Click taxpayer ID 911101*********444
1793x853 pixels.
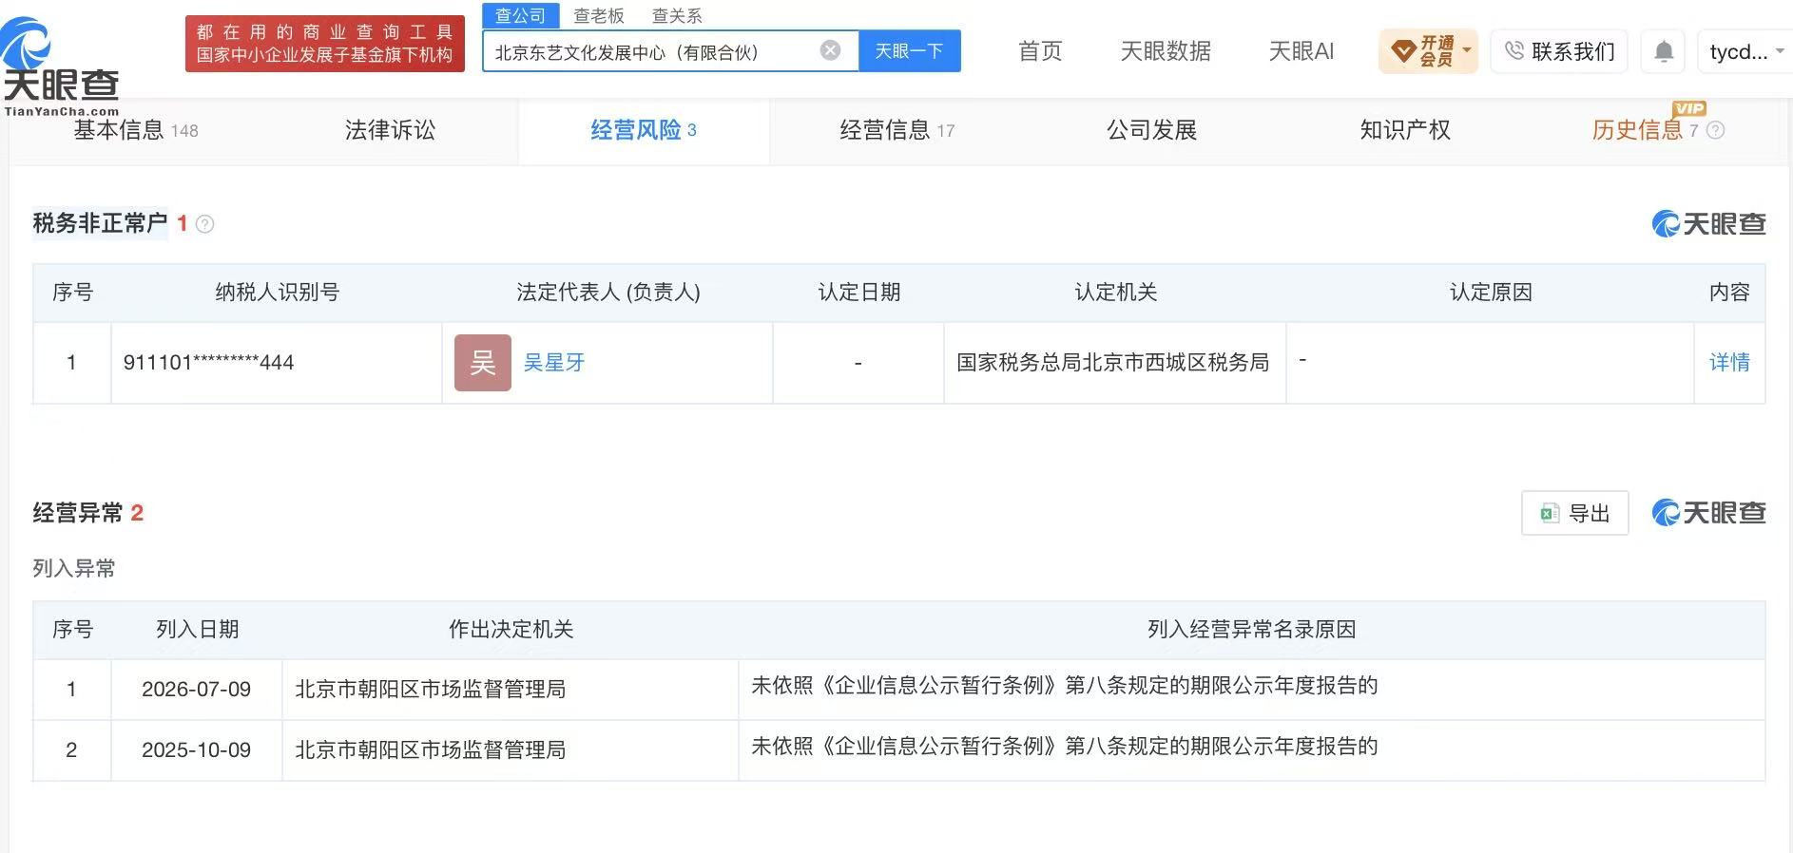pyautogui.click(x=209, y=362)
